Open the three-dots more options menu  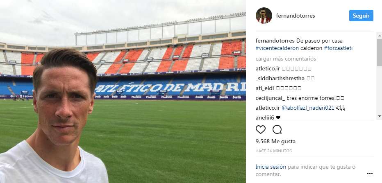[x=370, y=174]
